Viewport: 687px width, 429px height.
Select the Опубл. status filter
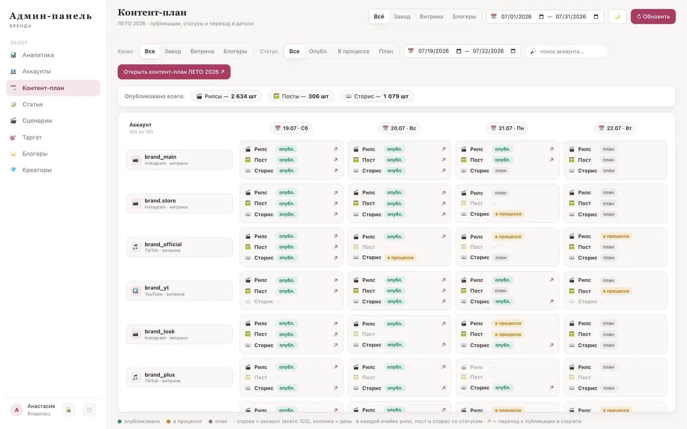point(318,51)
